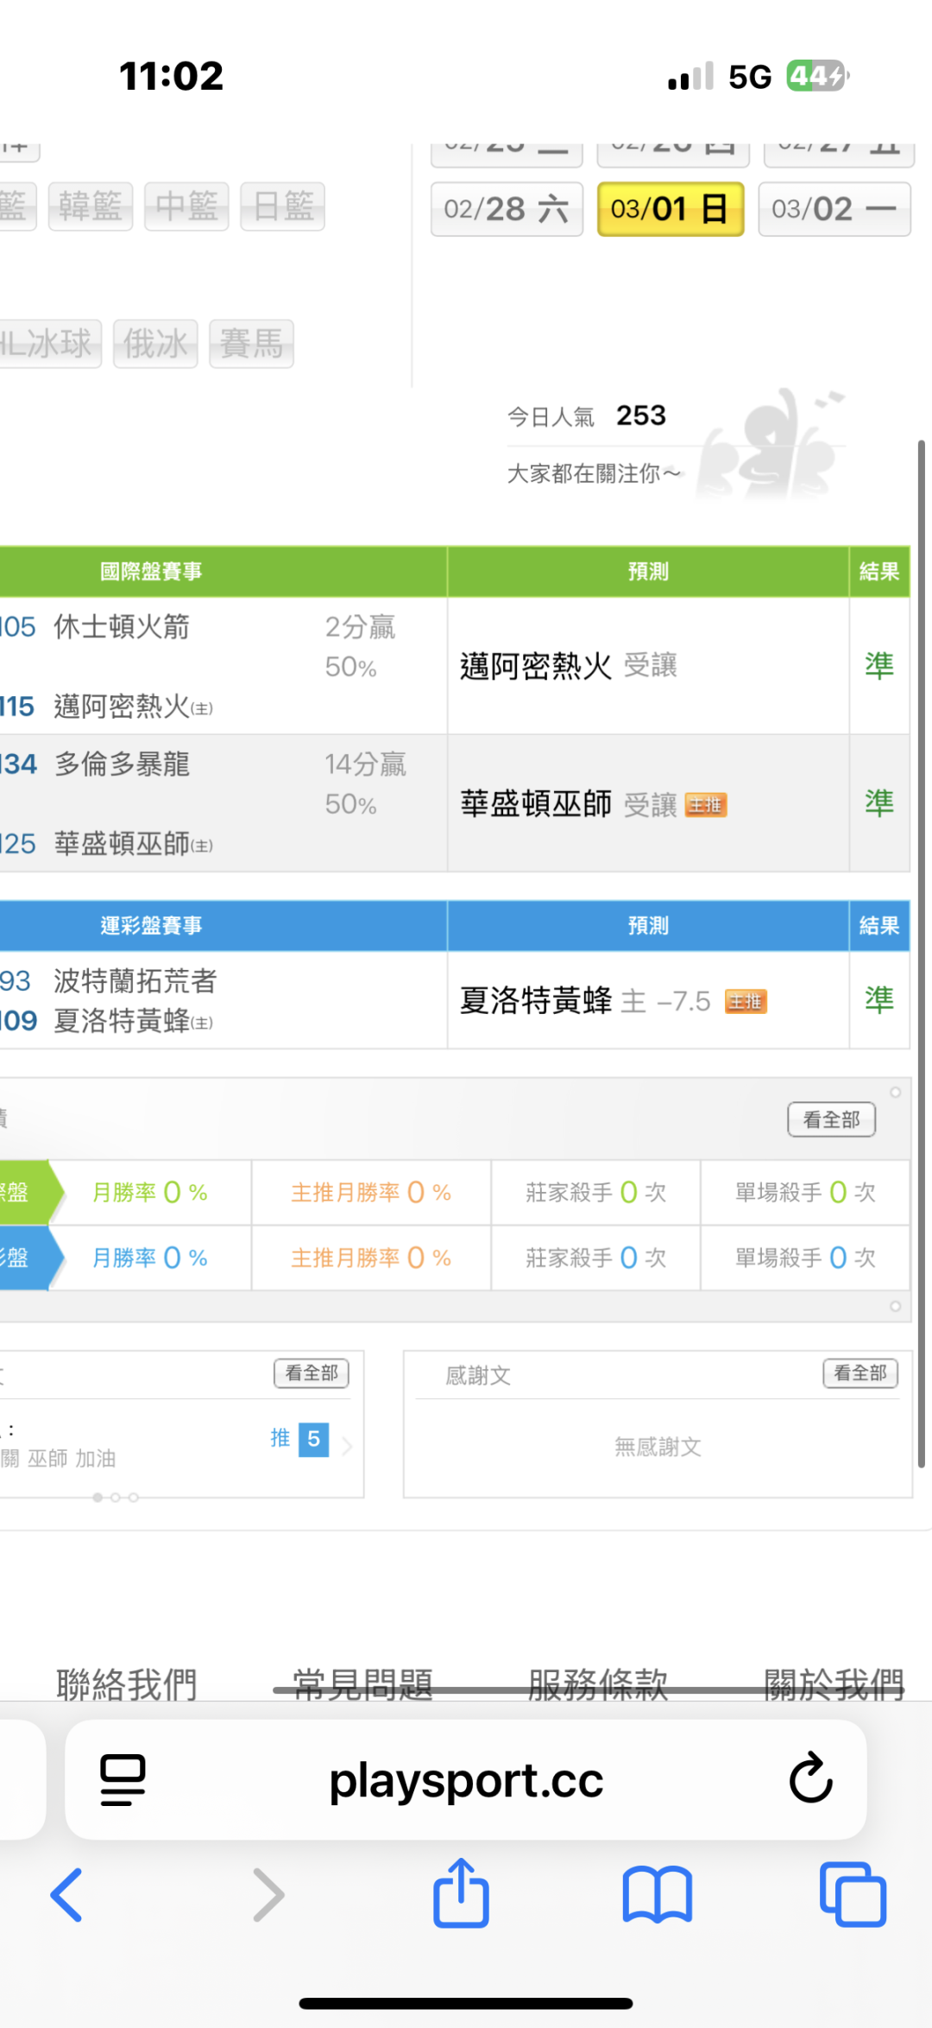The height and width of the screenshot is (2028, 932).
Task: Open the page reader menu icon
Action: coord(123,1780)
